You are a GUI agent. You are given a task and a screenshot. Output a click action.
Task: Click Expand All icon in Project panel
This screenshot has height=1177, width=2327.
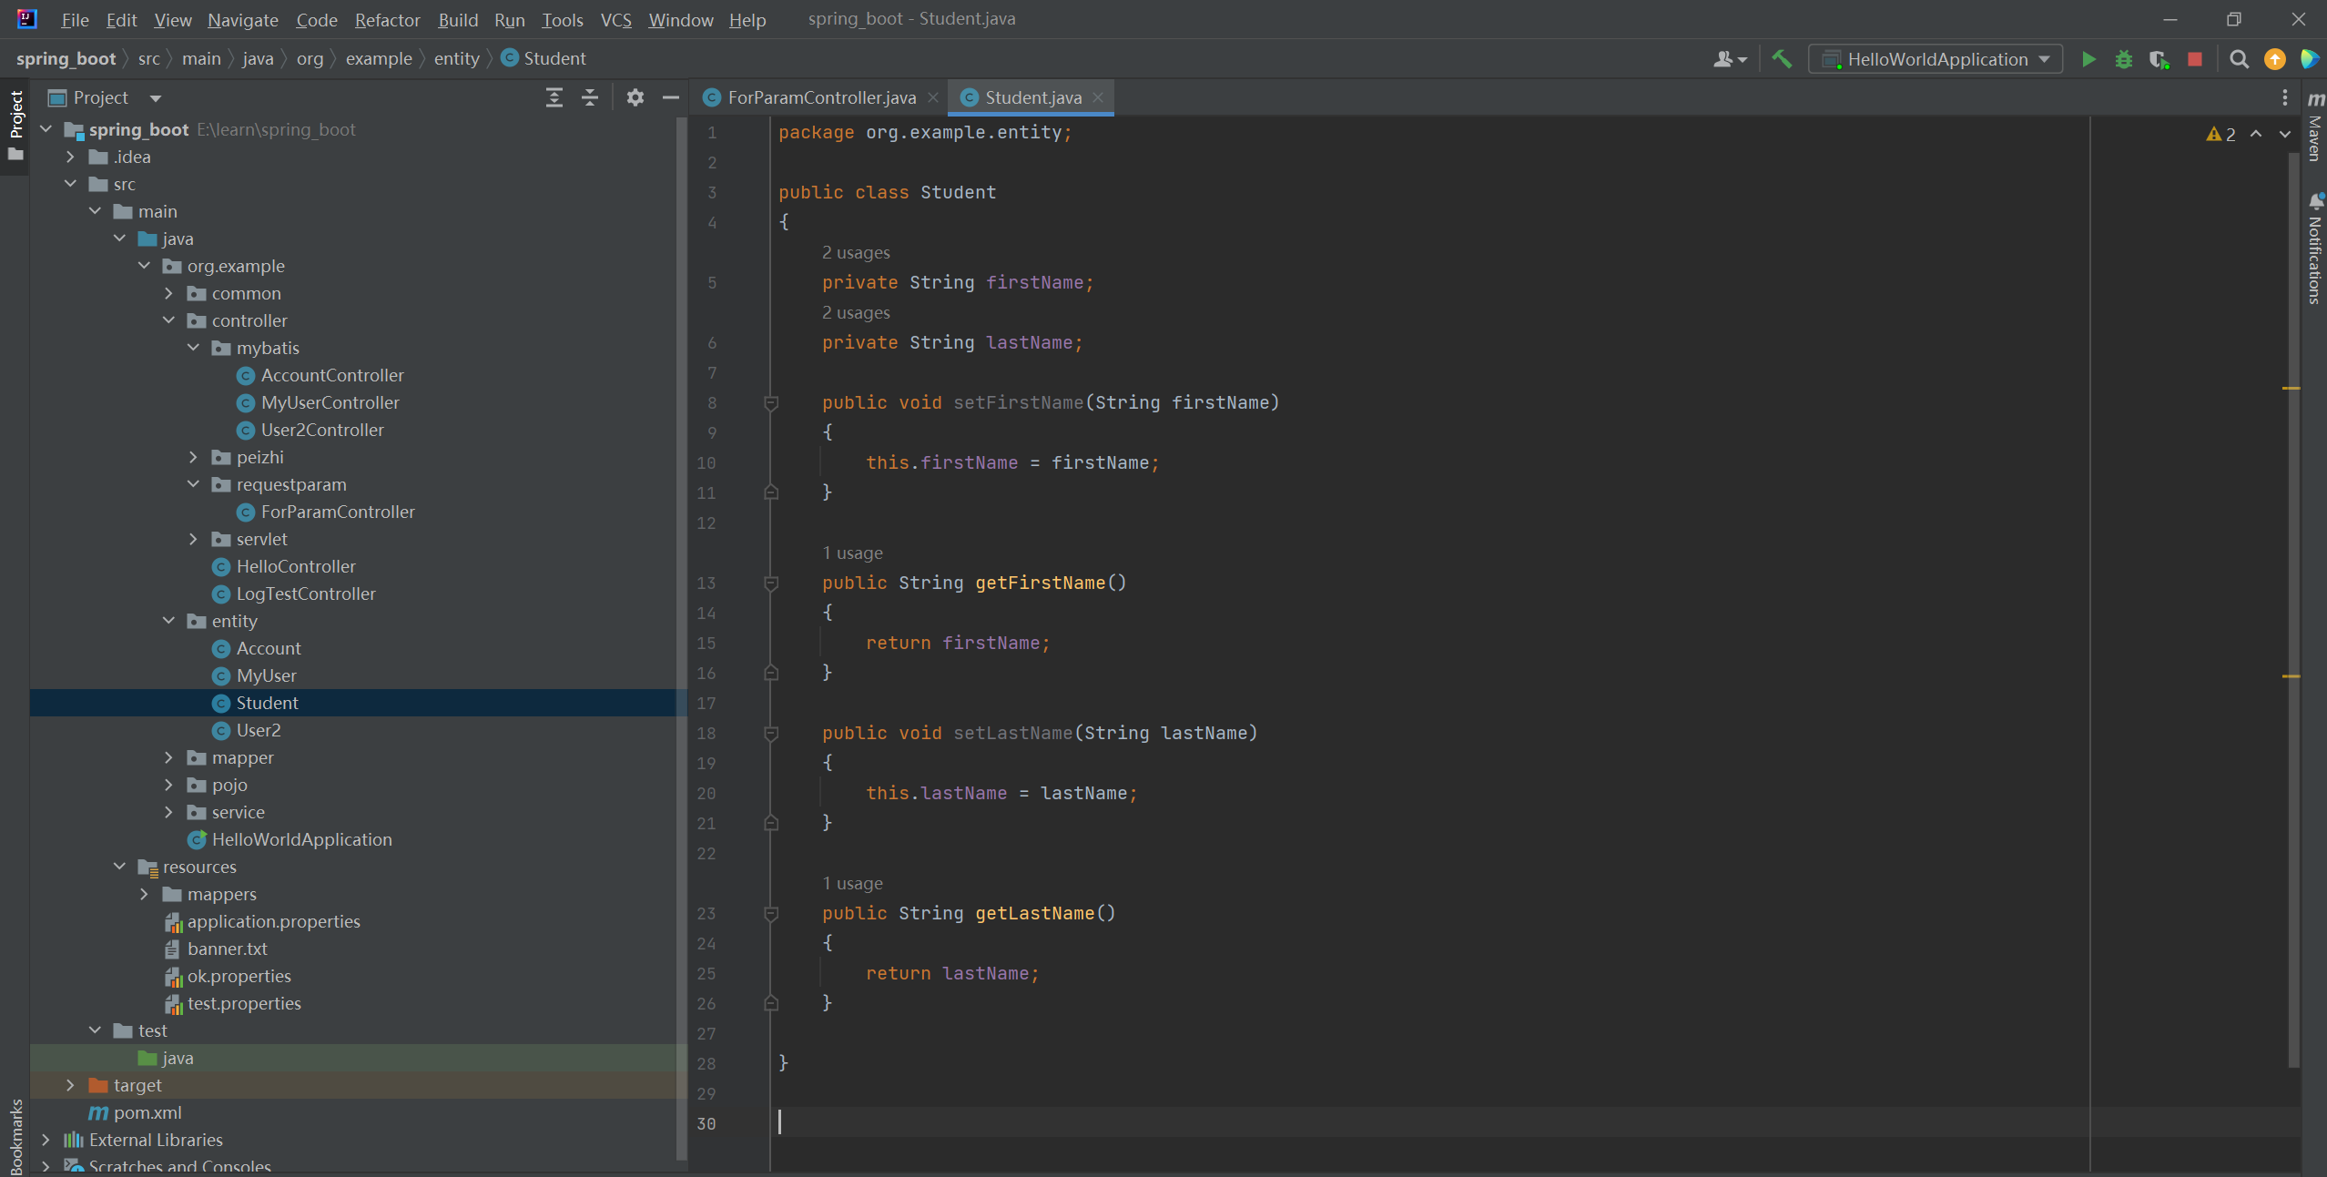pos(554,97)
